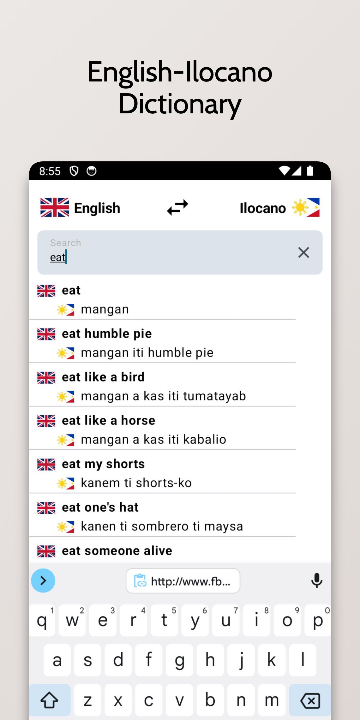This screenshot has height=720, width=360.
Task: Click the British flag next to English
Action: coord(54,207)
